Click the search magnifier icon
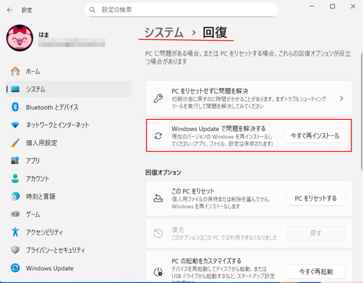The width and height of the screenshot is (363, 283). [x=92, y=9]
